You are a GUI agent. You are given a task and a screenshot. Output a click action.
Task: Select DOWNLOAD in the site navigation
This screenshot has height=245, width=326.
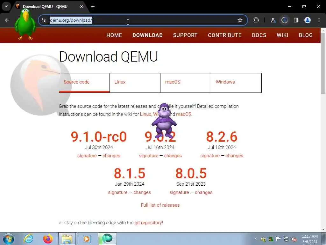[148, 35]
